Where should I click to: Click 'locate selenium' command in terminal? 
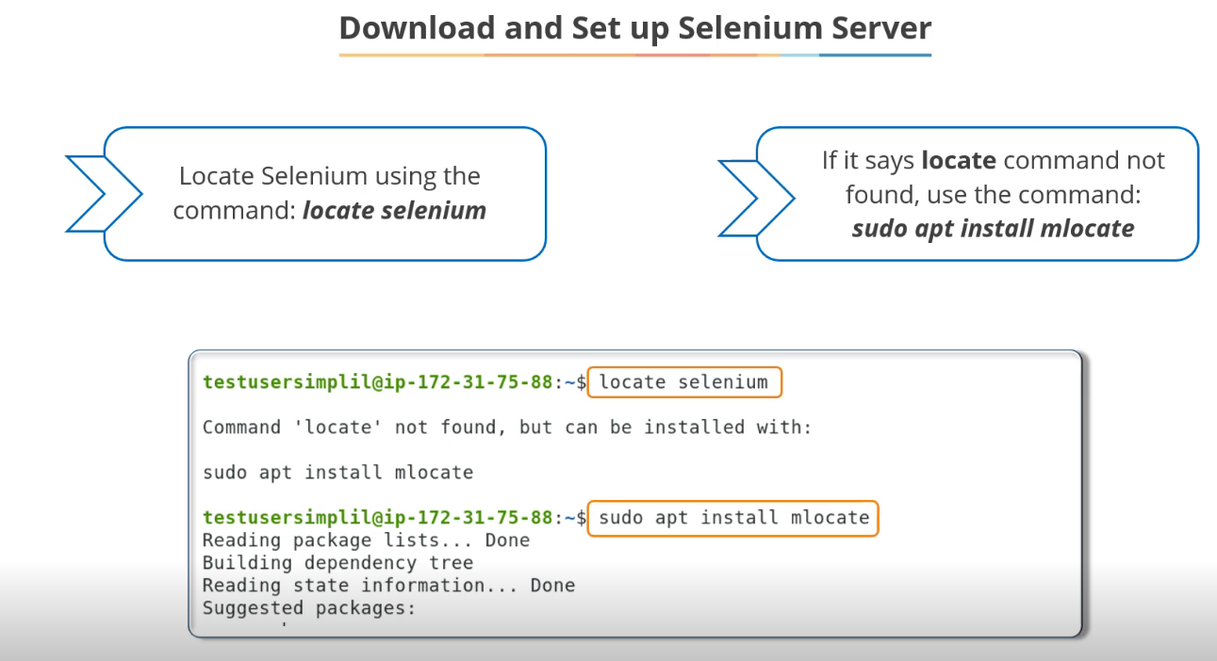pyautogui.click(x=684, y=382)
